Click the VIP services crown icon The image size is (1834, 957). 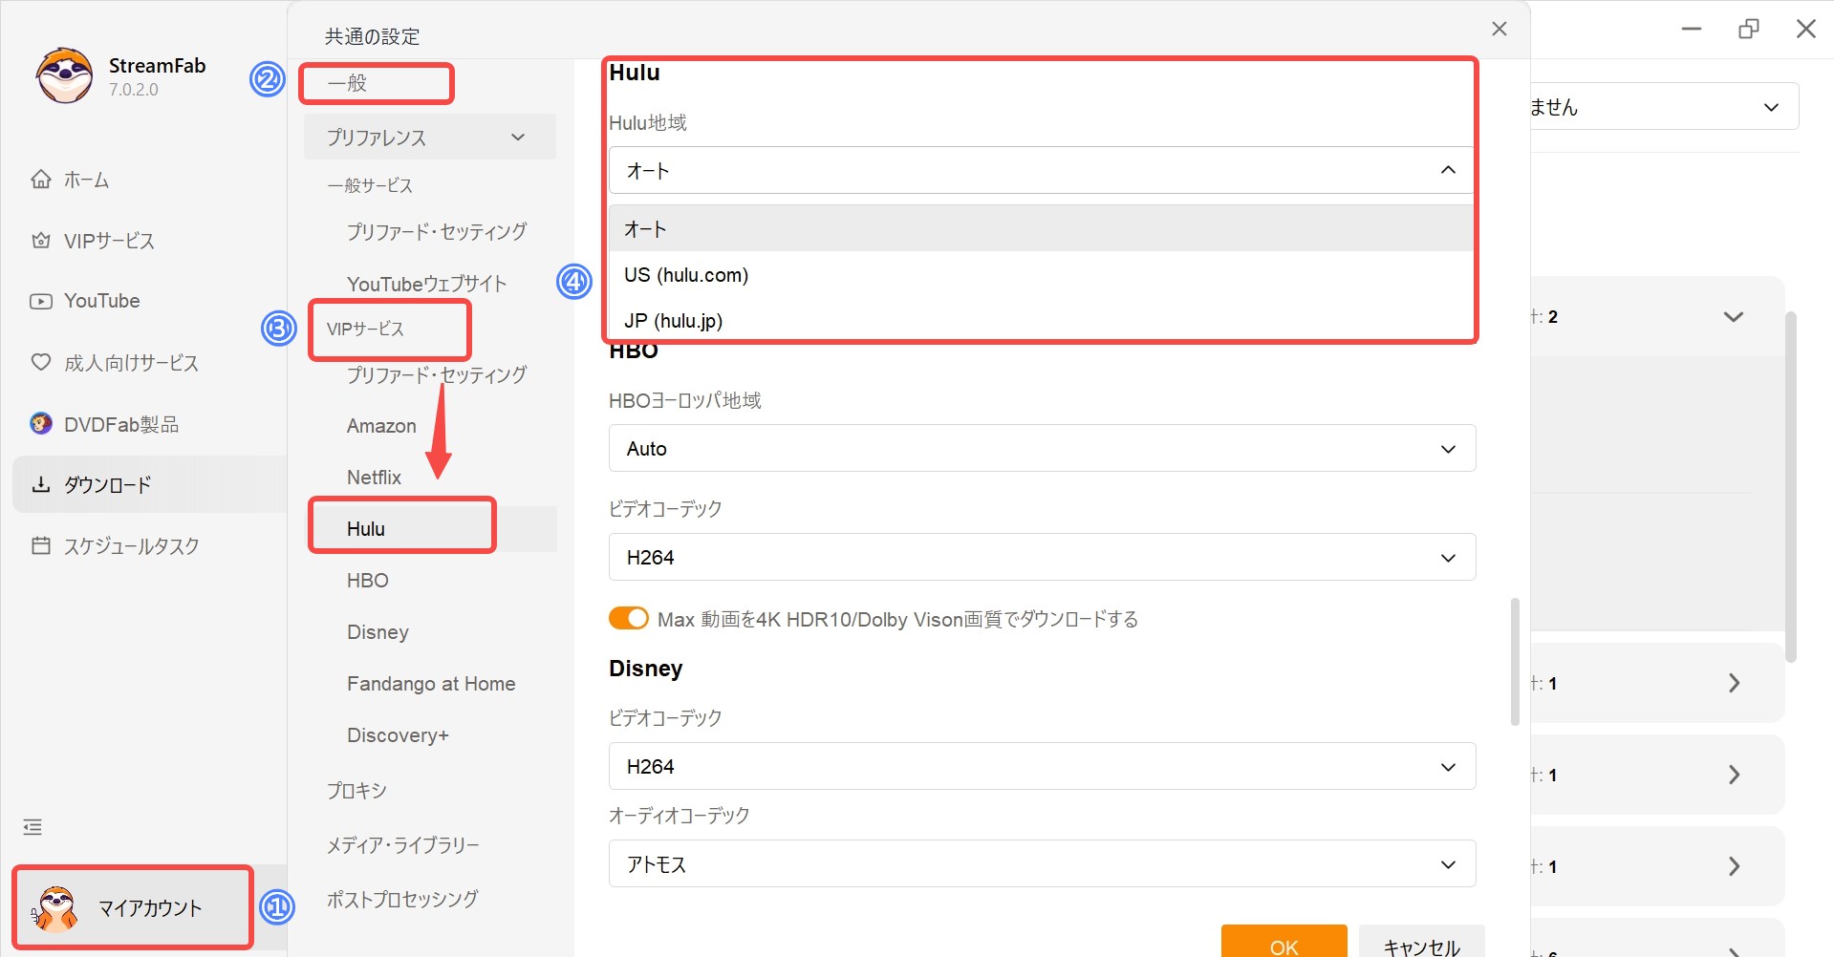[41, 241]
